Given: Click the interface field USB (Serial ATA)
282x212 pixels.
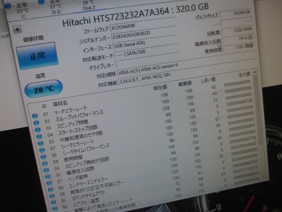Looking at the screenshot, I should click(145, 44).
